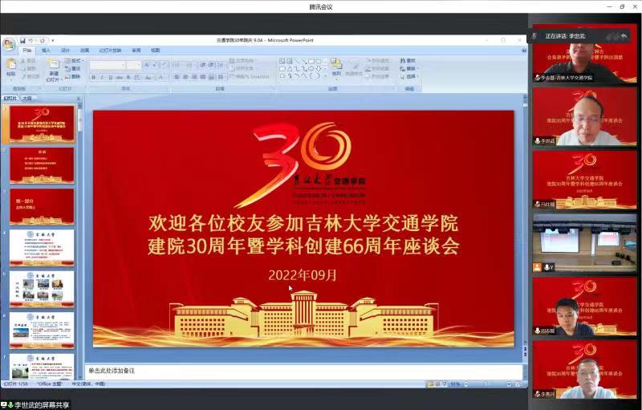Click the Save icon in quick access toolbar
This screenshot has width=642, height=410.
22,40
